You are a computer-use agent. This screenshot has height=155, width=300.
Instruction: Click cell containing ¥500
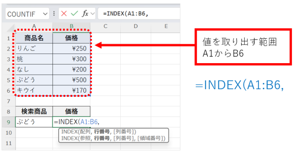point(71,80)
